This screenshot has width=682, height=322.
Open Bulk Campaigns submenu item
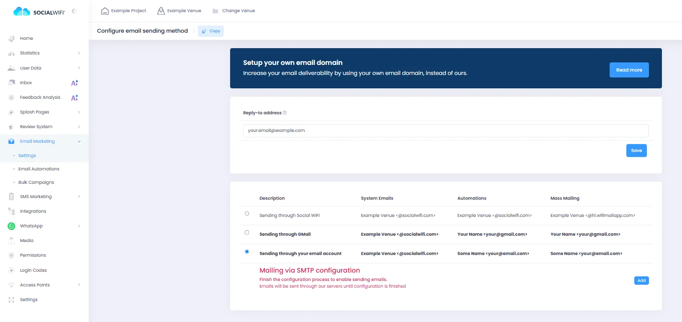point(36,182)
